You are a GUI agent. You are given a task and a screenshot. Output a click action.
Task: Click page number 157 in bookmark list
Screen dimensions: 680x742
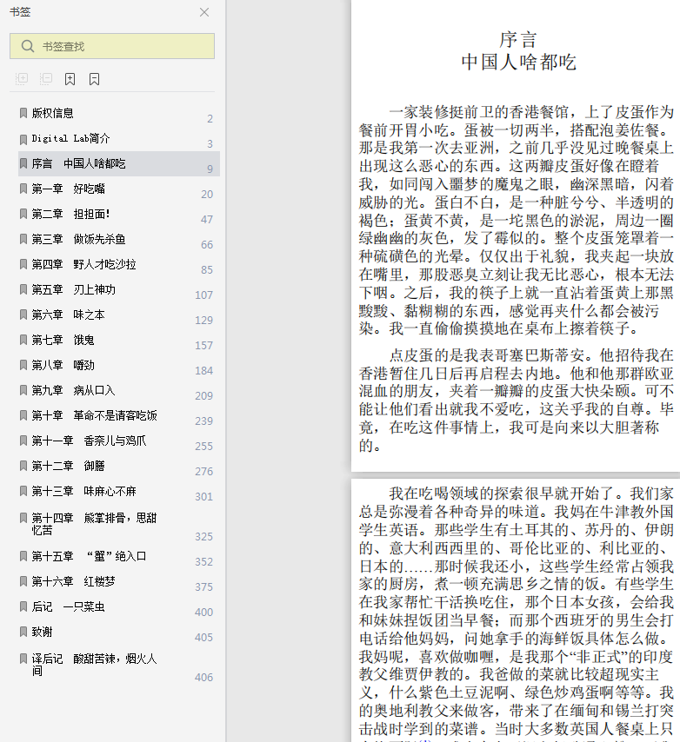tap(204, 346)
